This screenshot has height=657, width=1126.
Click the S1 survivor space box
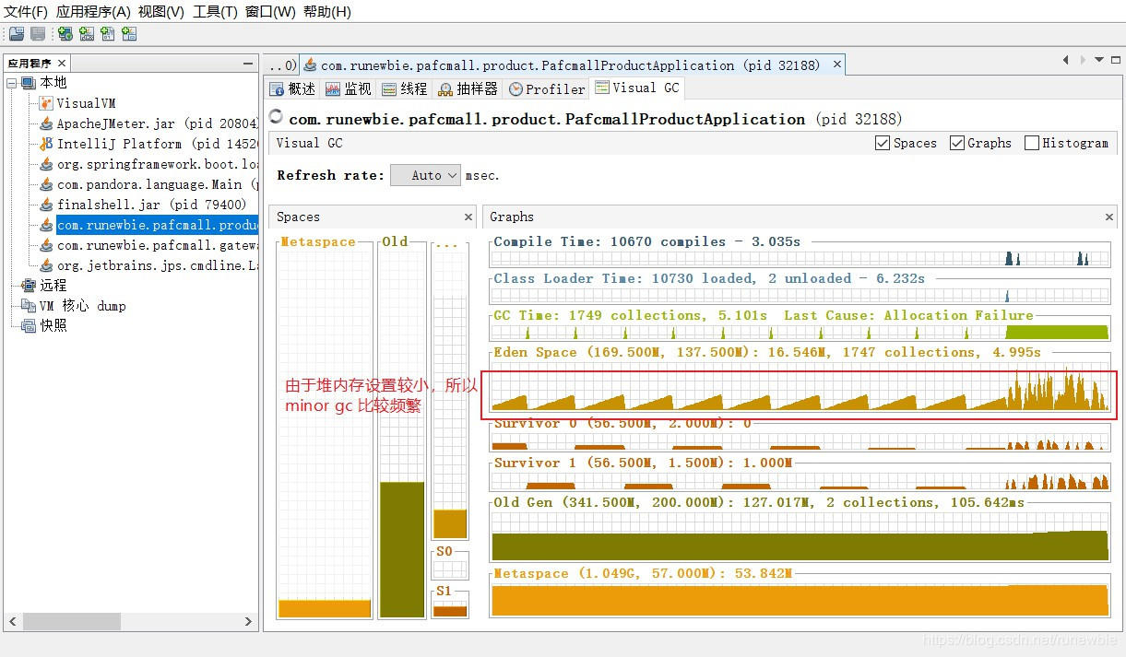(450, 605)
